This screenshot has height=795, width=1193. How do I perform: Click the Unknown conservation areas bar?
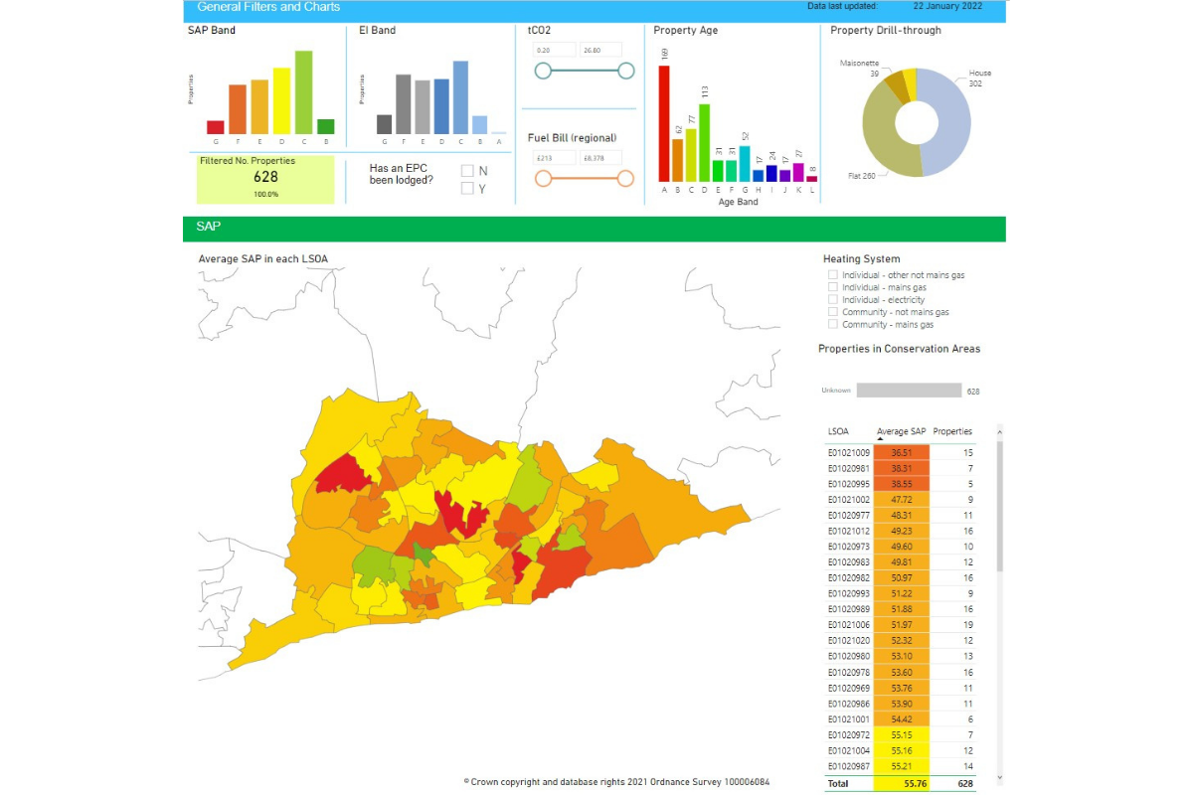(x=909, y=391)
